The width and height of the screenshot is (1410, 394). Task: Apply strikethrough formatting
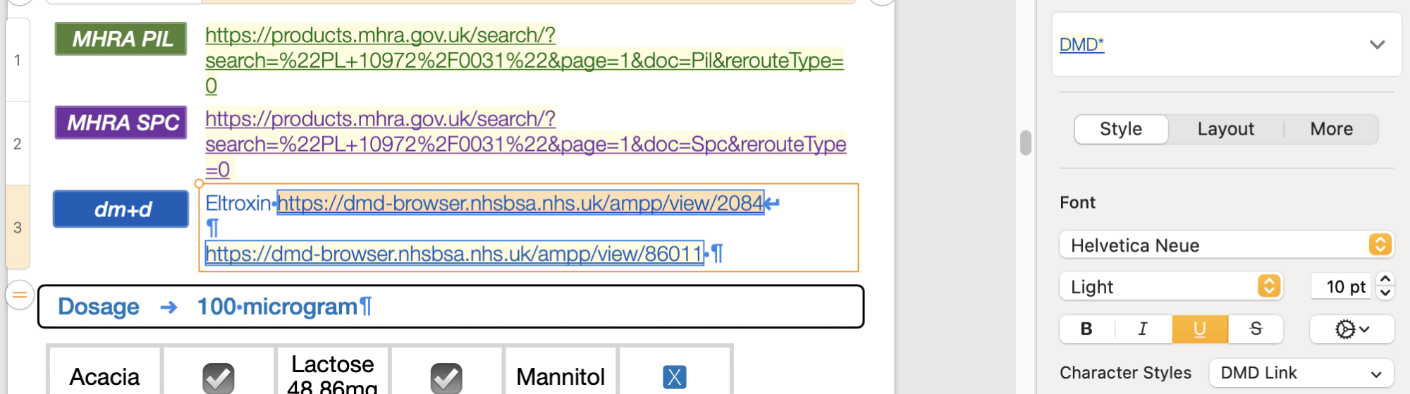coord(1256,329)
